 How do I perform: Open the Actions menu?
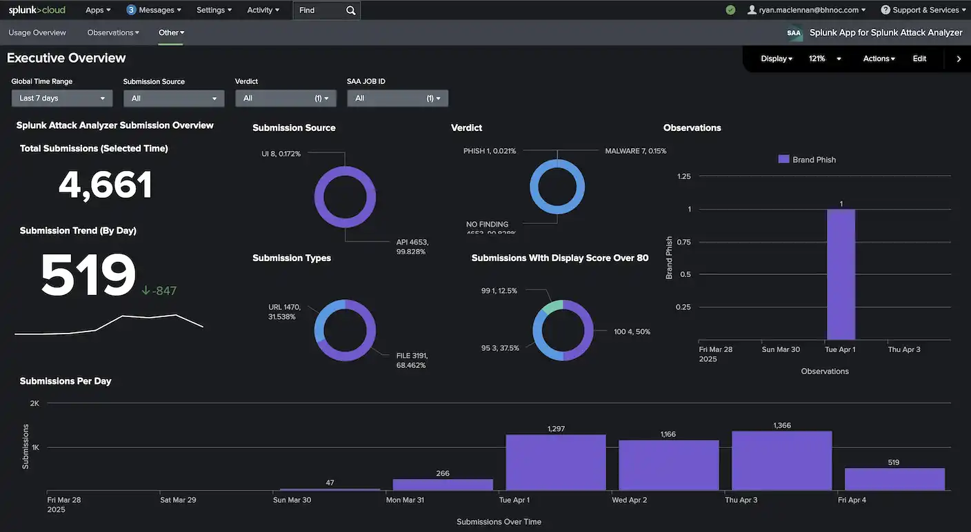pos(878,59)
